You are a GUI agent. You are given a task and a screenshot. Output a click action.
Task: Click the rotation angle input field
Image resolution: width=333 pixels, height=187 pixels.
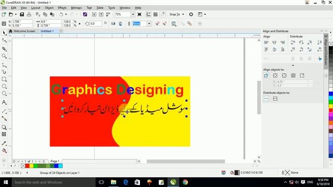point(95,23)
